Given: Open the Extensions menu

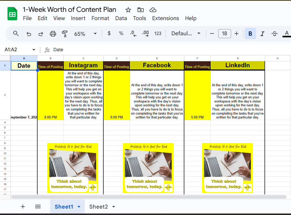Looking at the screenshot, I should click(166, 18).
